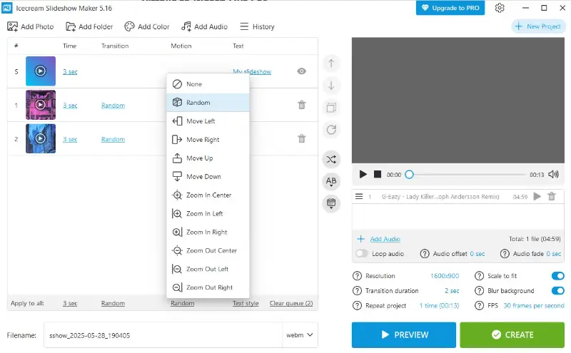
Task: Click the preview seek slider handle
Action: 409,175
